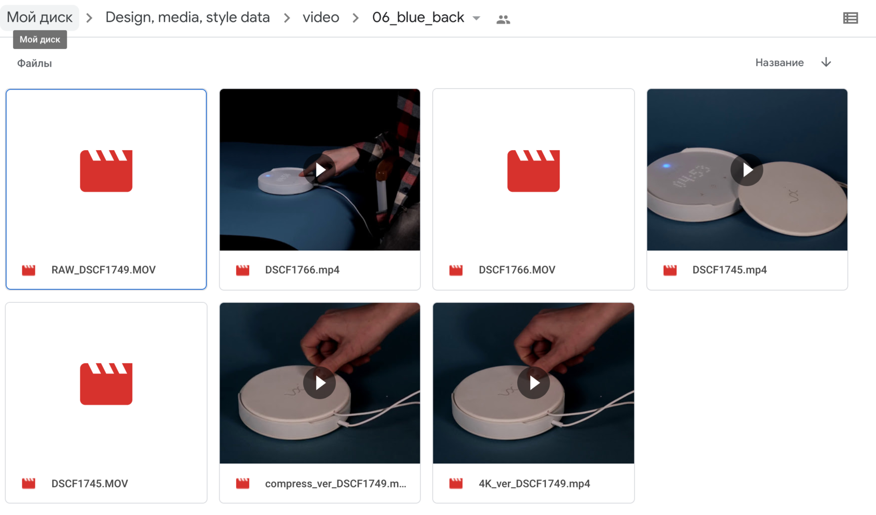Open the video breadcrumb folder
Screen dimensions: 876x515
click(x=321, y=17)
